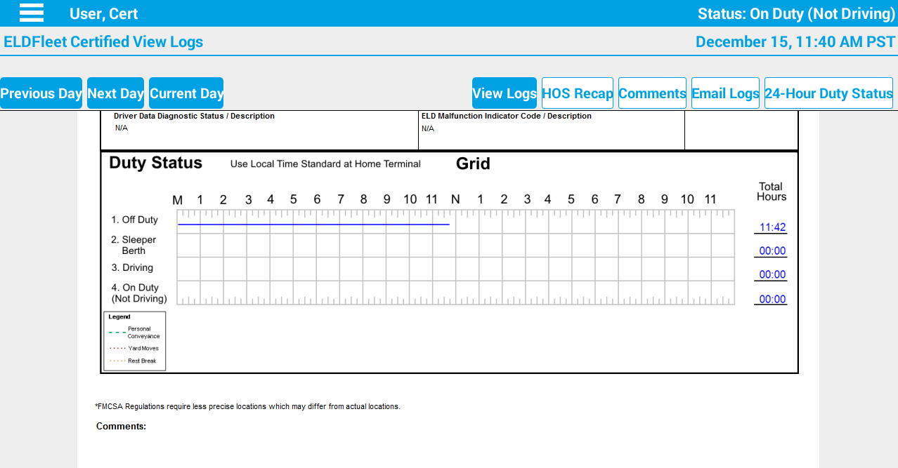898x468 pixels.
Task: Click the 'Total Hours' column header
Action: (x=771, y=192)
